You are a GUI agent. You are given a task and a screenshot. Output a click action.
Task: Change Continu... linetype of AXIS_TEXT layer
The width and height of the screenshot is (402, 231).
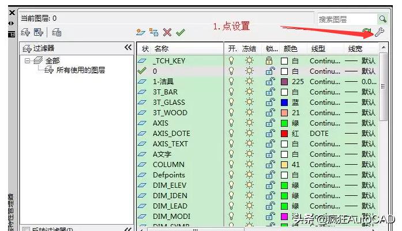(x=325, y=143)
